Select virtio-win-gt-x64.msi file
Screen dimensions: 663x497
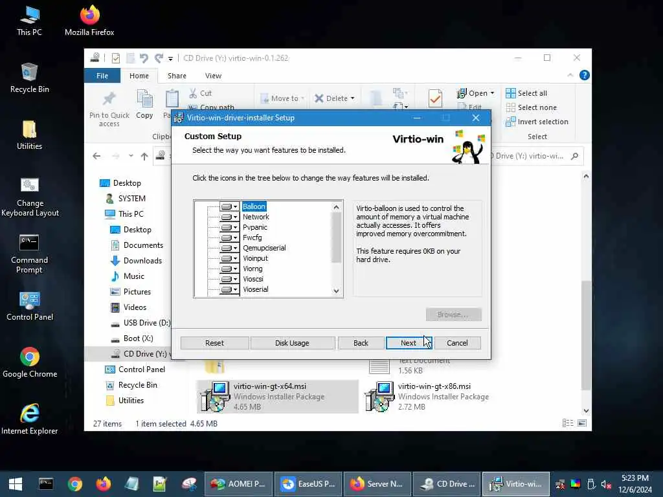point(277,397)
